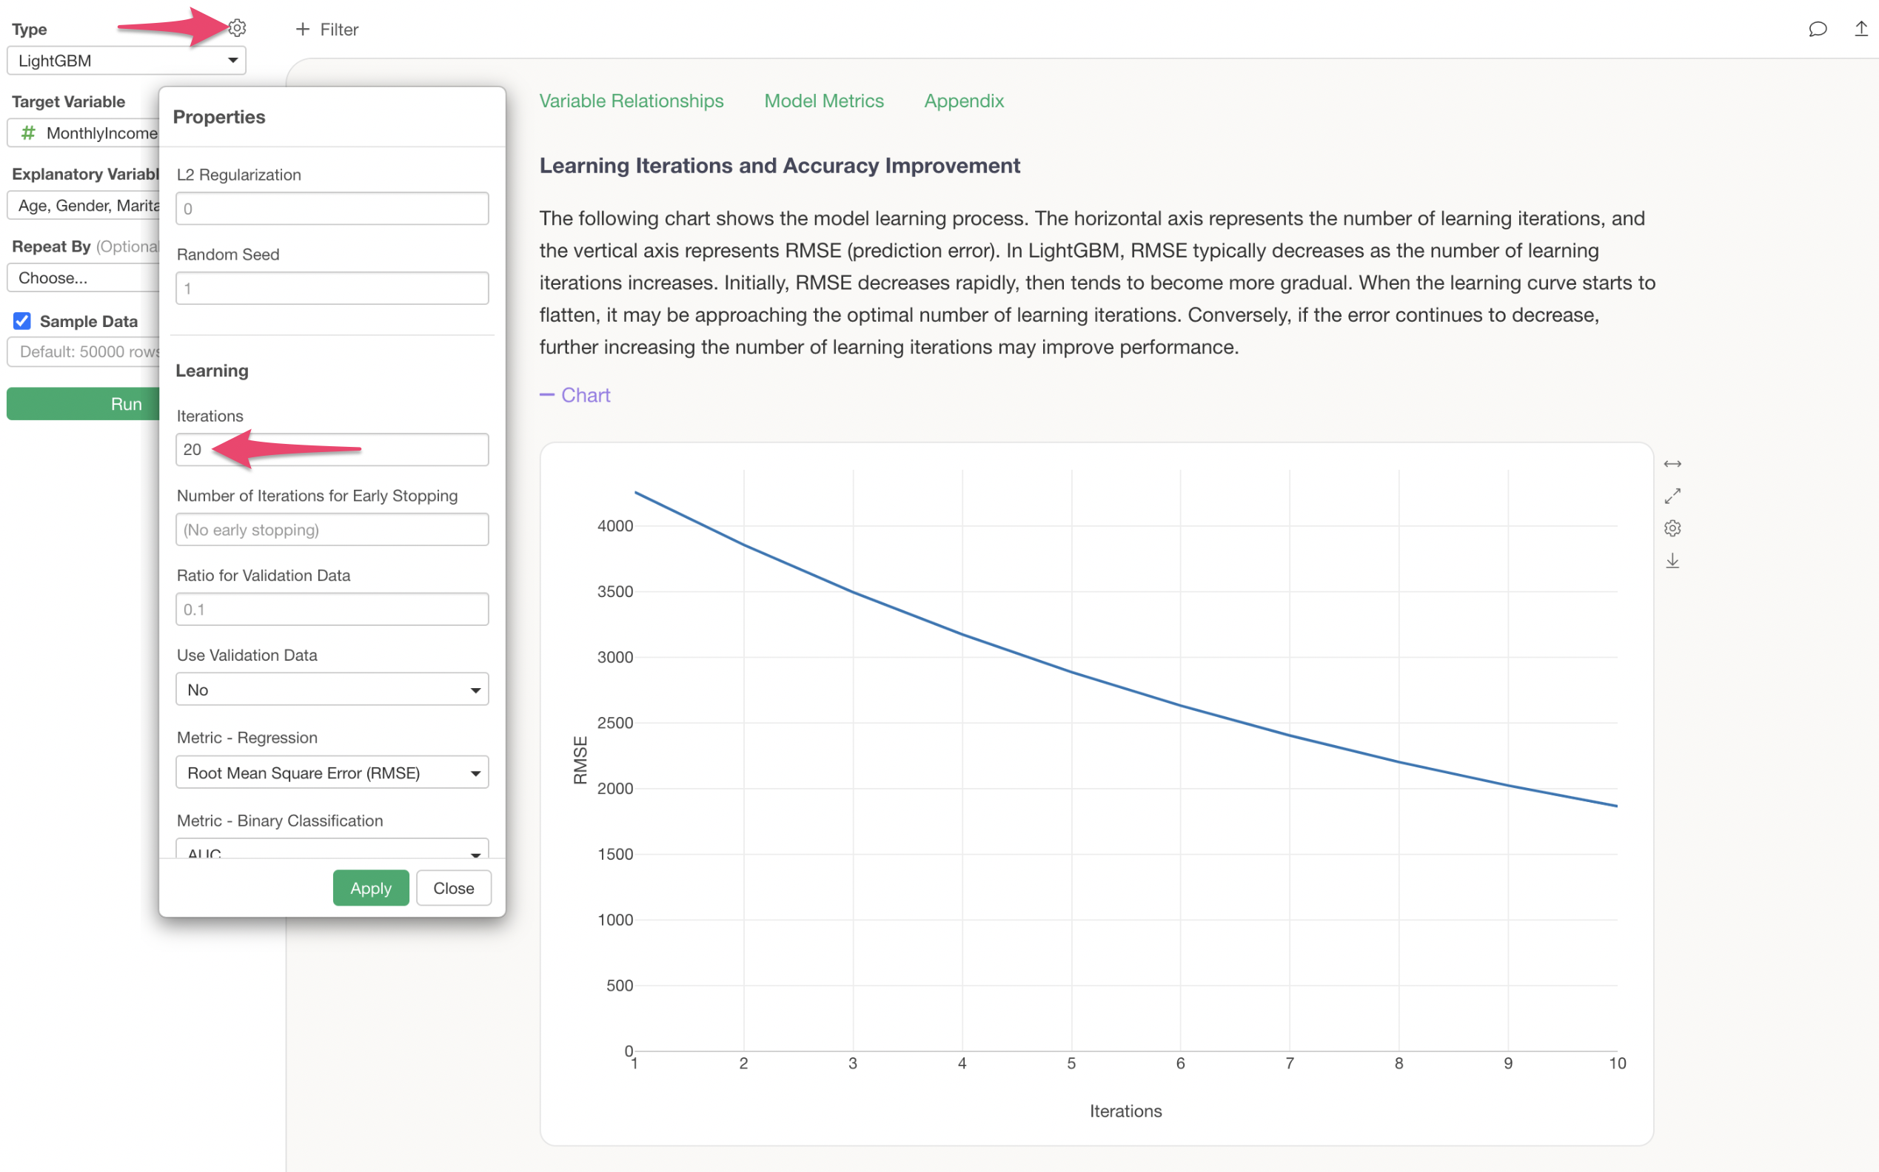Download the chart via arrow icon
Screen dimensions: 1879x1172
1672,560
